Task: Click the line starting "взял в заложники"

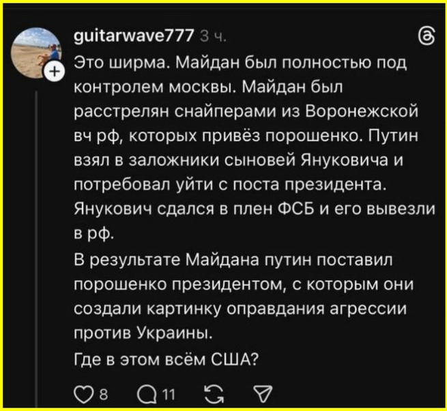Action: pos(237,161)
